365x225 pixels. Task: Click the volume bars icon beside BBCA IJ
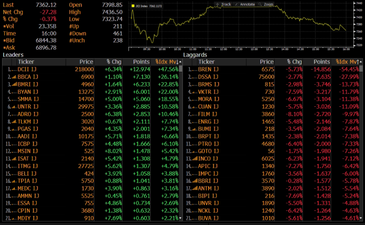14,77
